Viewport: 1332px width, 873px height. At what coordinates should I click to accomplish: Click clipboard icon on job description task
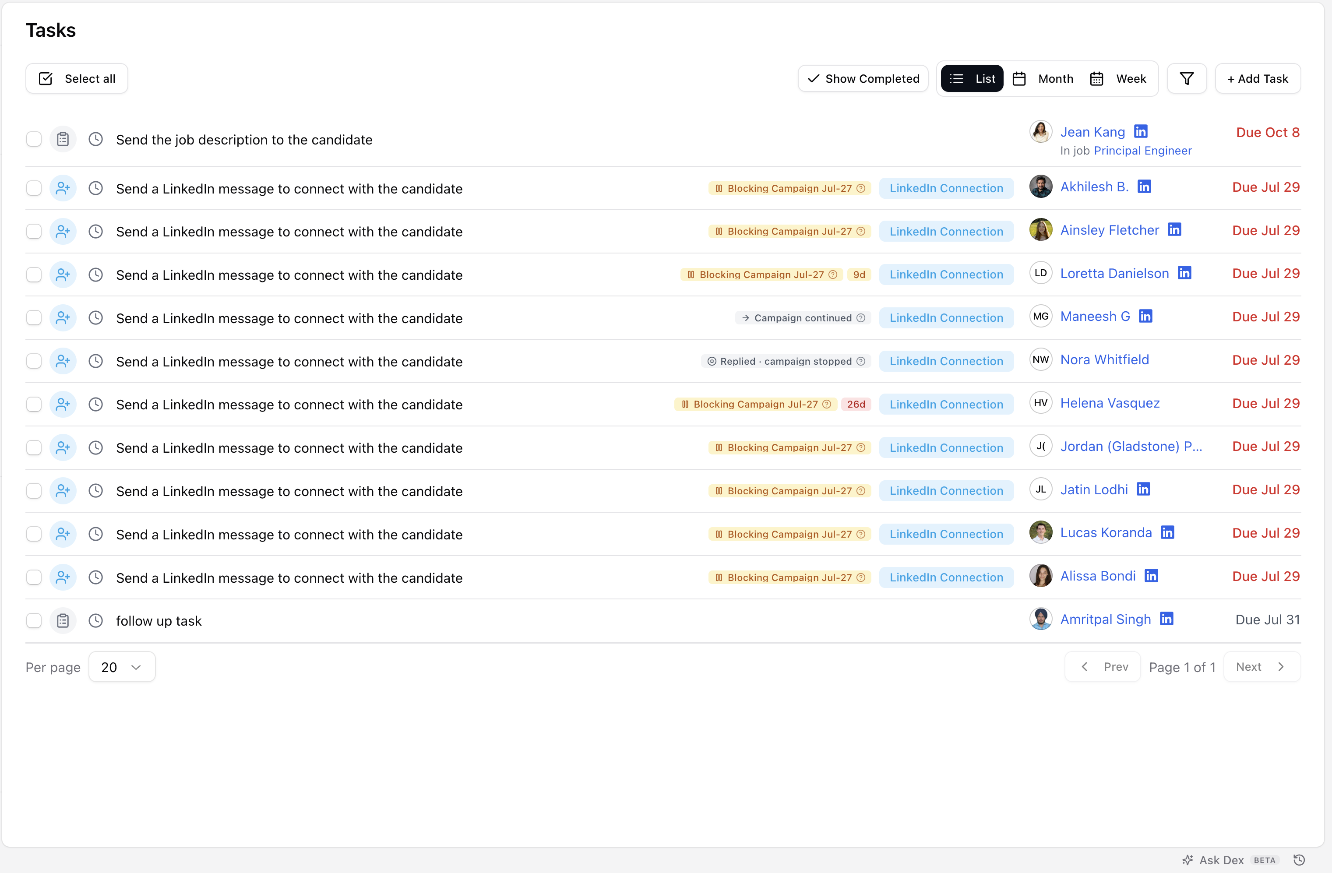point(63,139)
